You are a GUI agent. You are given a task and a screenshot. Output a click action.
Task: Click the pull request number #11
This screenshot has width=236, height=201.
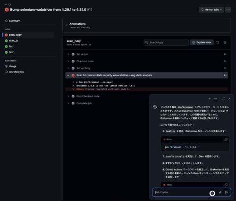(x=90, y=10)
